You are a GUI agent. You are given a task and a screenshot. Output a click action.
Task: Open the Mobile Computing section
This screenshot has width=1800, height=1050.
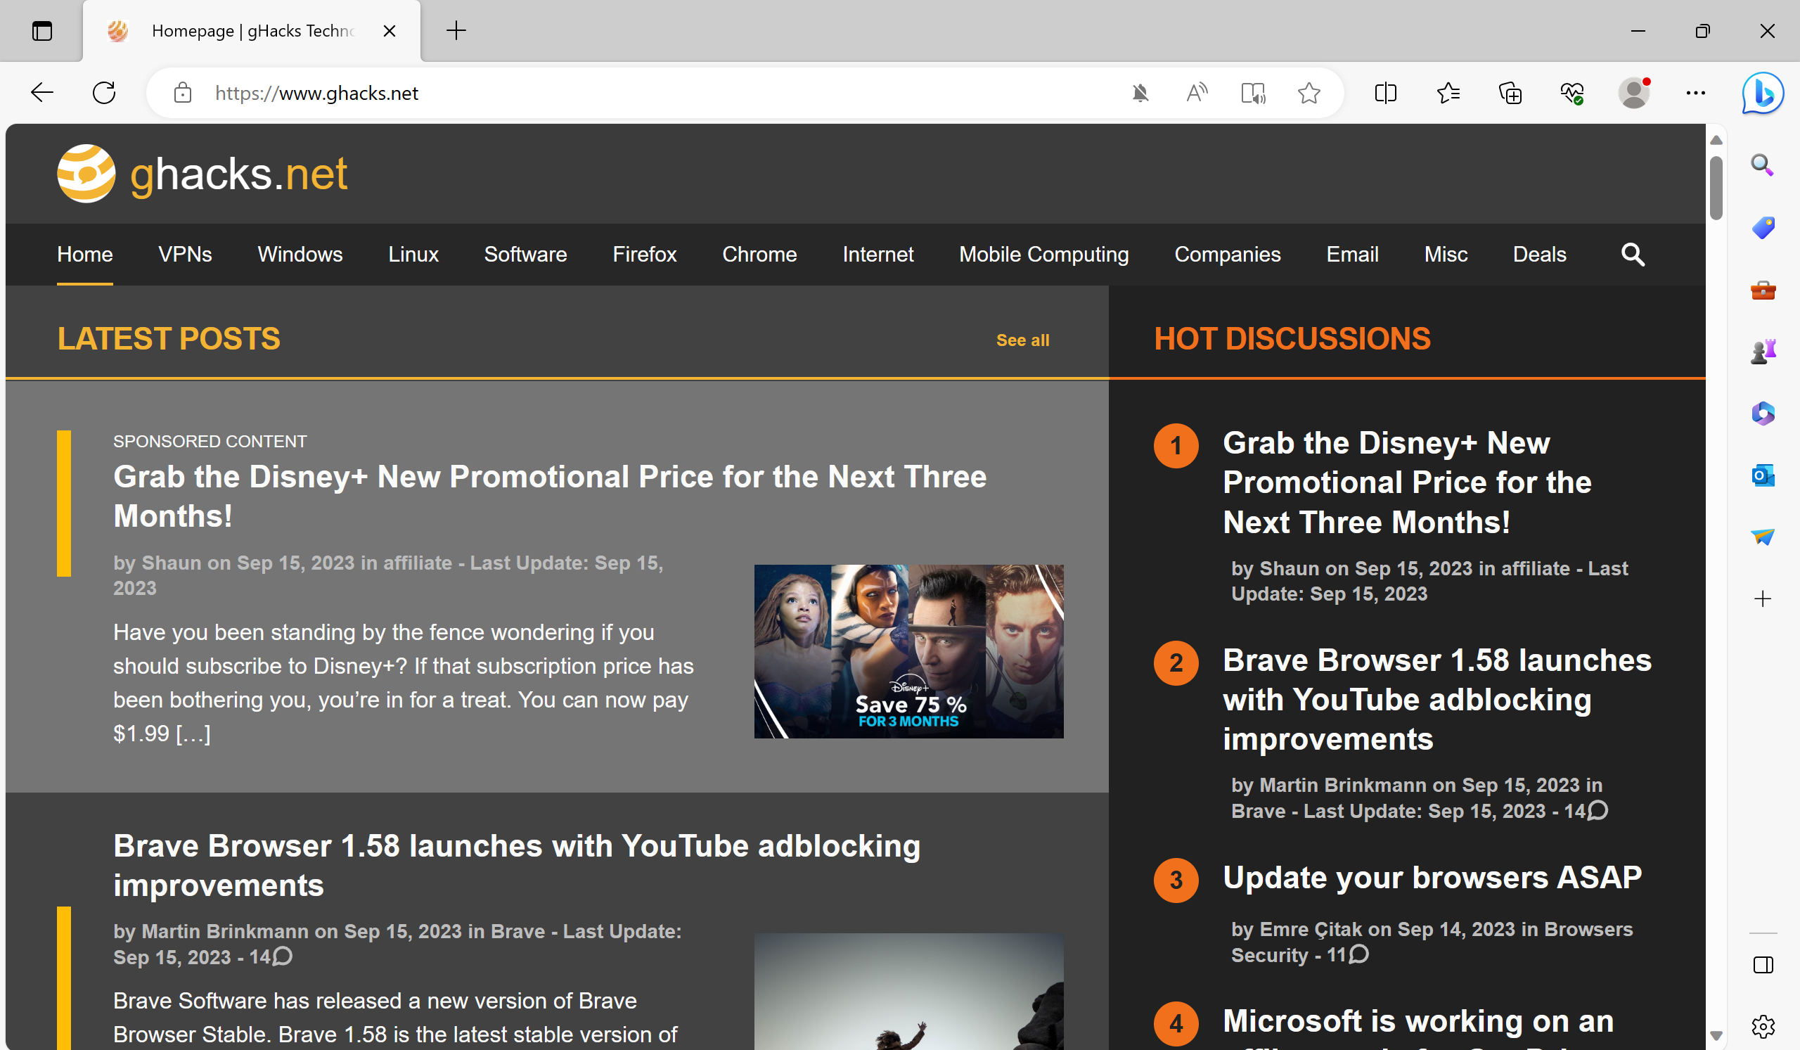coord(1043,255)
